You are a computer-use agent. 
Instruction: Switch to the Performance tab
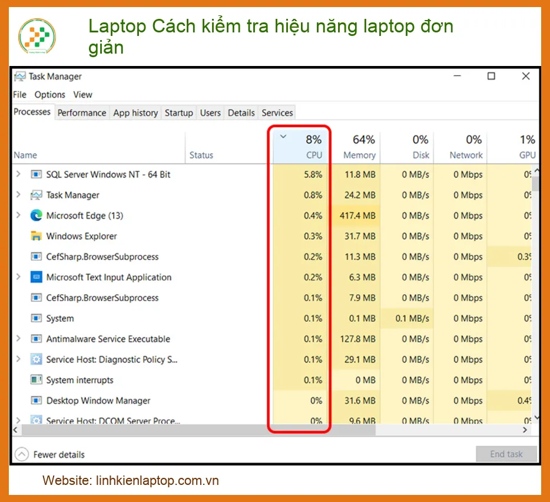click(x=82, y=113)
